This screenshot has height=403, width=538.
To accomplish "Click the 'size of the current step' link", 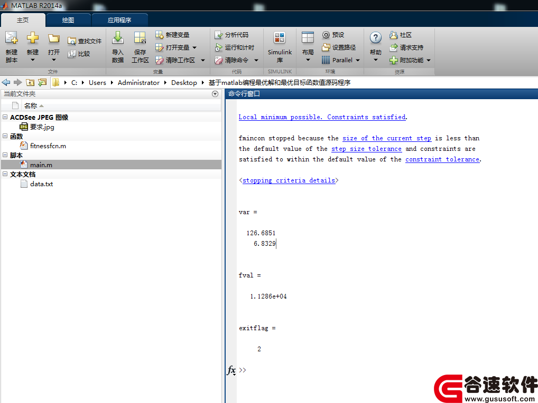I will pyautogui.click(x=387, y=138).
